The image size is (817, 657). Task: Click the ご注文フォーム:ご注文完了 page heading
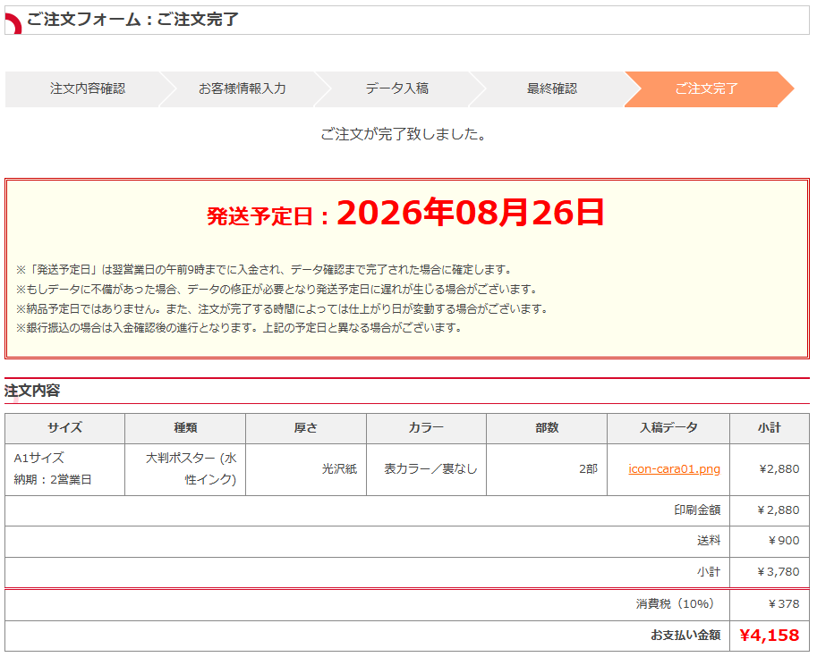tap(132, 20)
